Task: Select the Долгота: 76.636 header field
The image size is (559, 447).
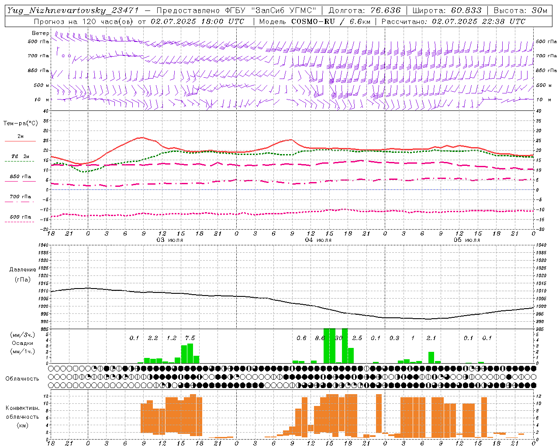Action: tap(364, 10)
